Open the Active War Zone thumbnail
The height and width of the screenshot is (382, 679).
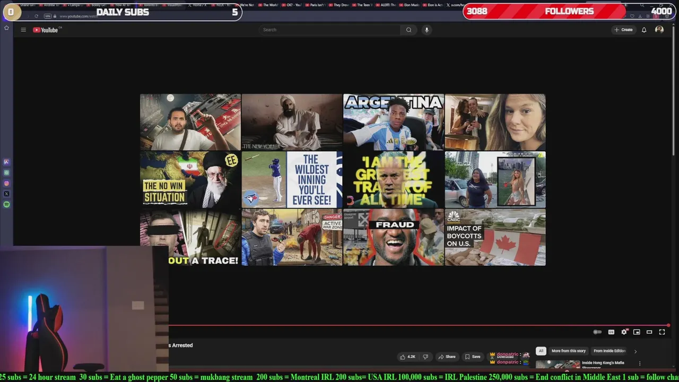(x=292, y=237)
